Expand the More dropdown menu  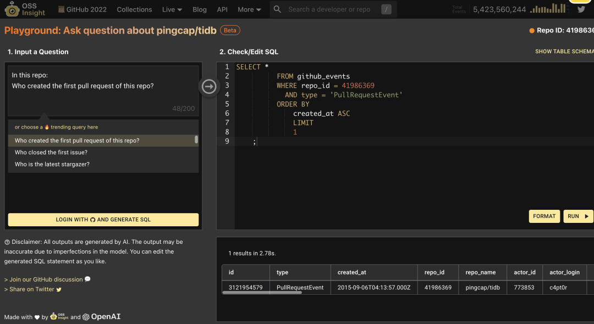[x=249, y=9]
